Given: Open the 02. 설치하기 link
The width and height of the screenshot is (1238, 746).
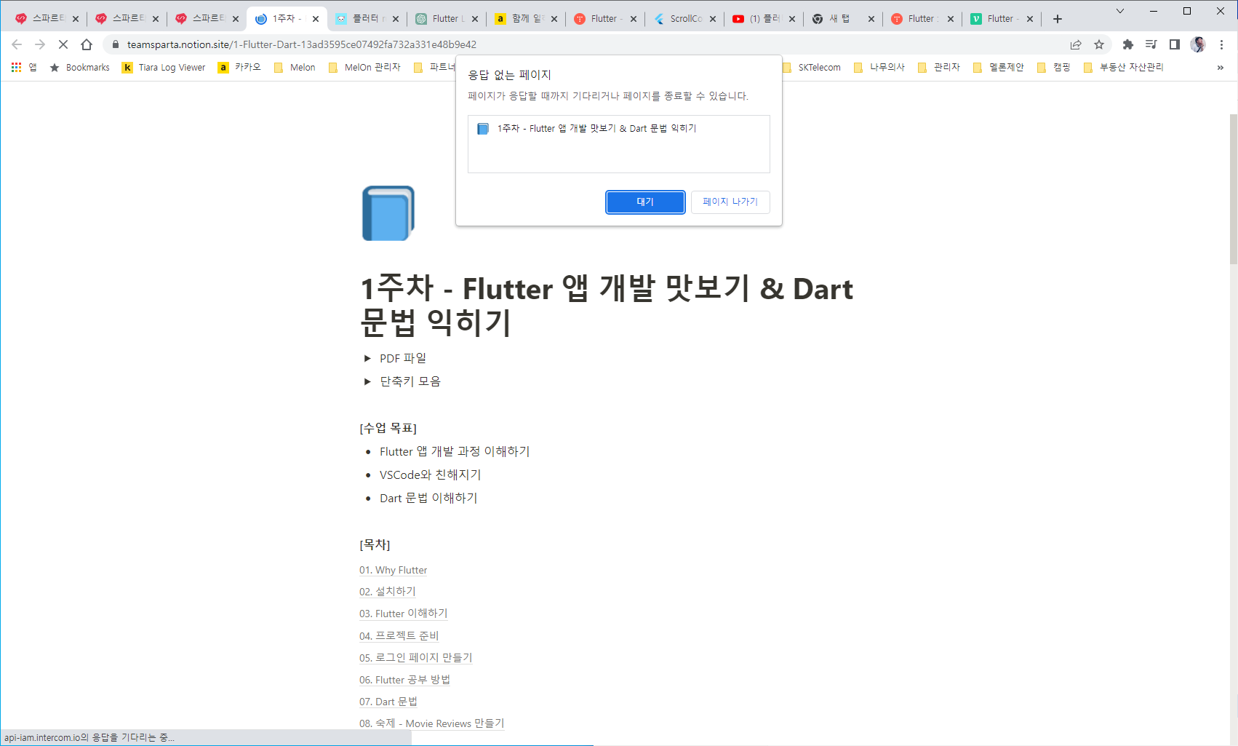Looking at the screenshot, I should [387, 592].
